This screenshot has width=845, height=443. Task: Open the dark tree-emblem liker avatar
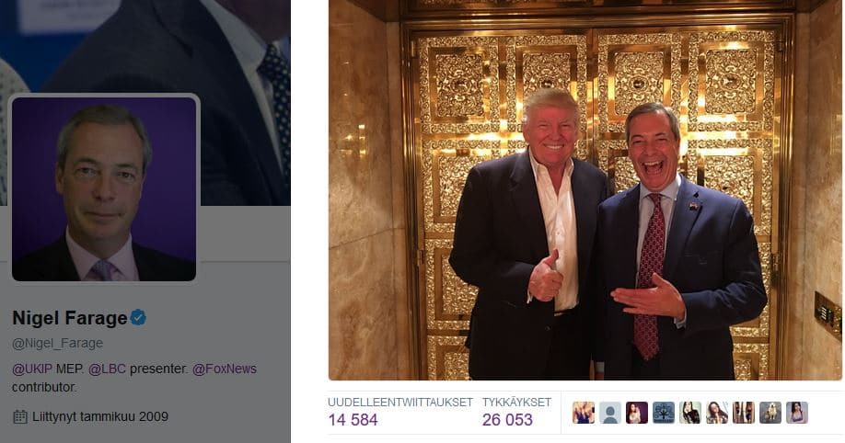pos(663,413)
